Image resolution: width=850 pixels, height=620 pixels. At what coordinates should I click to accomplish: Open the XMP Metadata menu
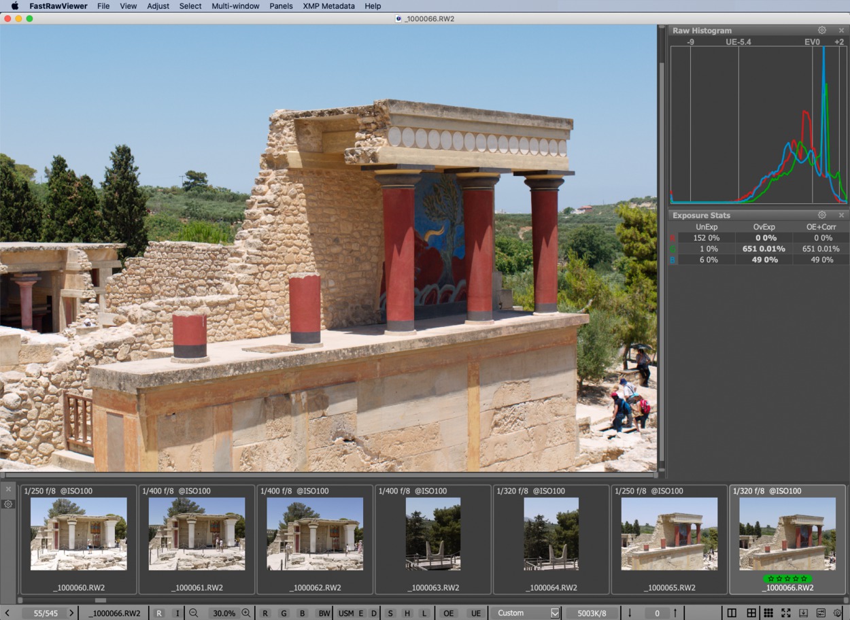coord(328,6)
